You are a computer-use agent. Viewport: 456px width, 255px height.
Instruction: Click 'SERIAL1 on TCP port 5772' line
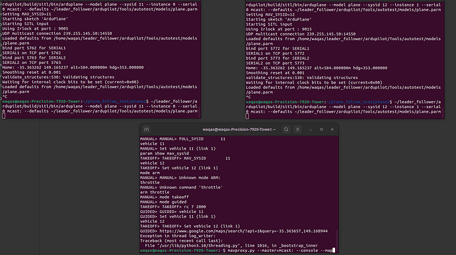pyautogui.click(x=275, y=53)
